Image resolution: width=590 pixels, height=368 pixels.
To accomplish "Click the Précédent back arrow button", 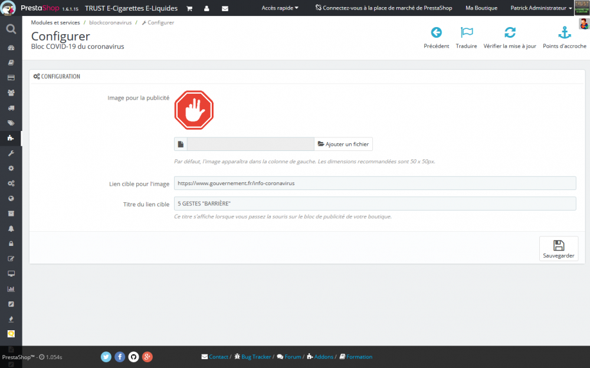I will 437,38.
